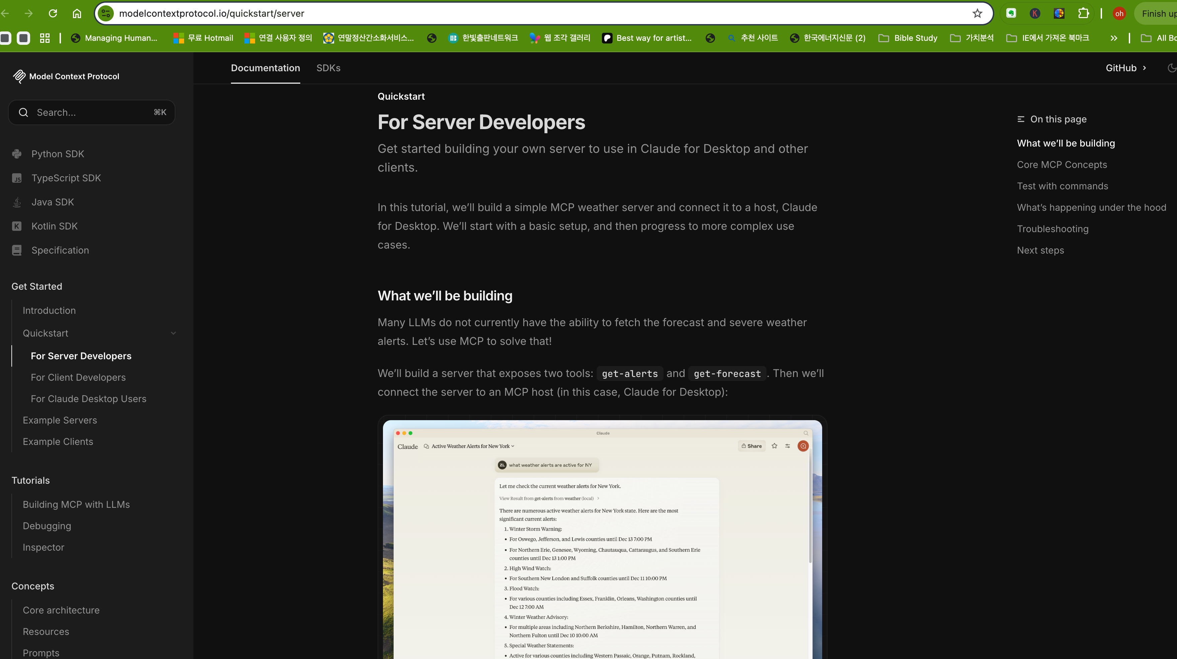The height and width of the screenshot is (659, 1177).
Task: Open Best way for artist bookmark
Action: pyautogui.click(x=647, y=38)
